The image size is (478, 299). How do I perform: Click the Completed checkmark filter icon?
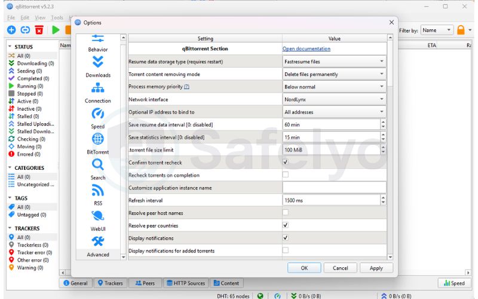[11, 78]
